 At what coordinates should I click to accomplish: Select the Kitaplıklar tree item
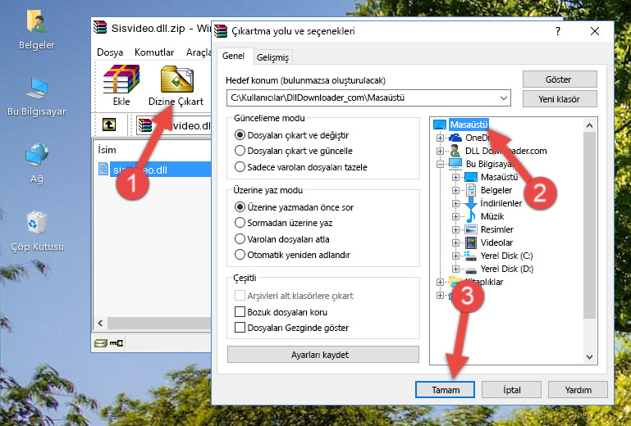coord(484,282)
